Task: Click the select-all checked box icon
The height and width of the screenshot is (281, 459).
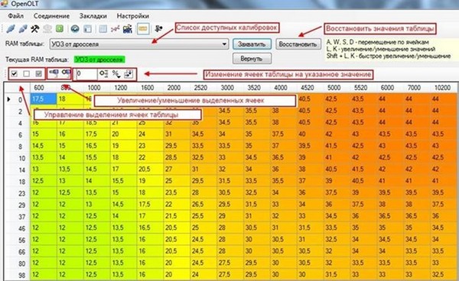Action: pos(14,74)
